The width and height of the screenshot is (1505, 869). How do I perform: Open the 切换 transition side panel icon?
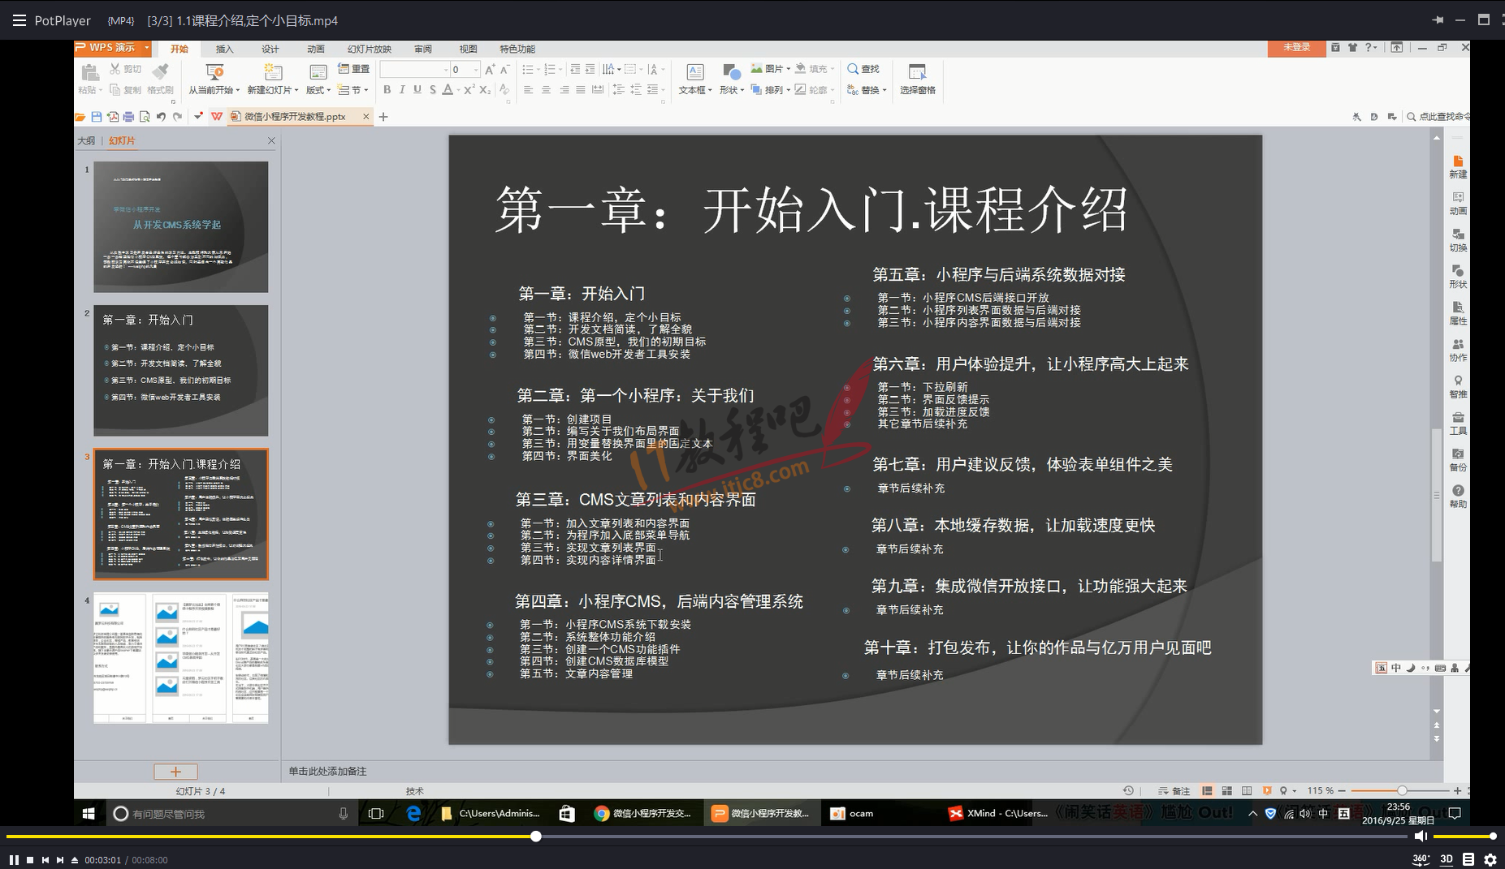click(x=1458, y=240)
